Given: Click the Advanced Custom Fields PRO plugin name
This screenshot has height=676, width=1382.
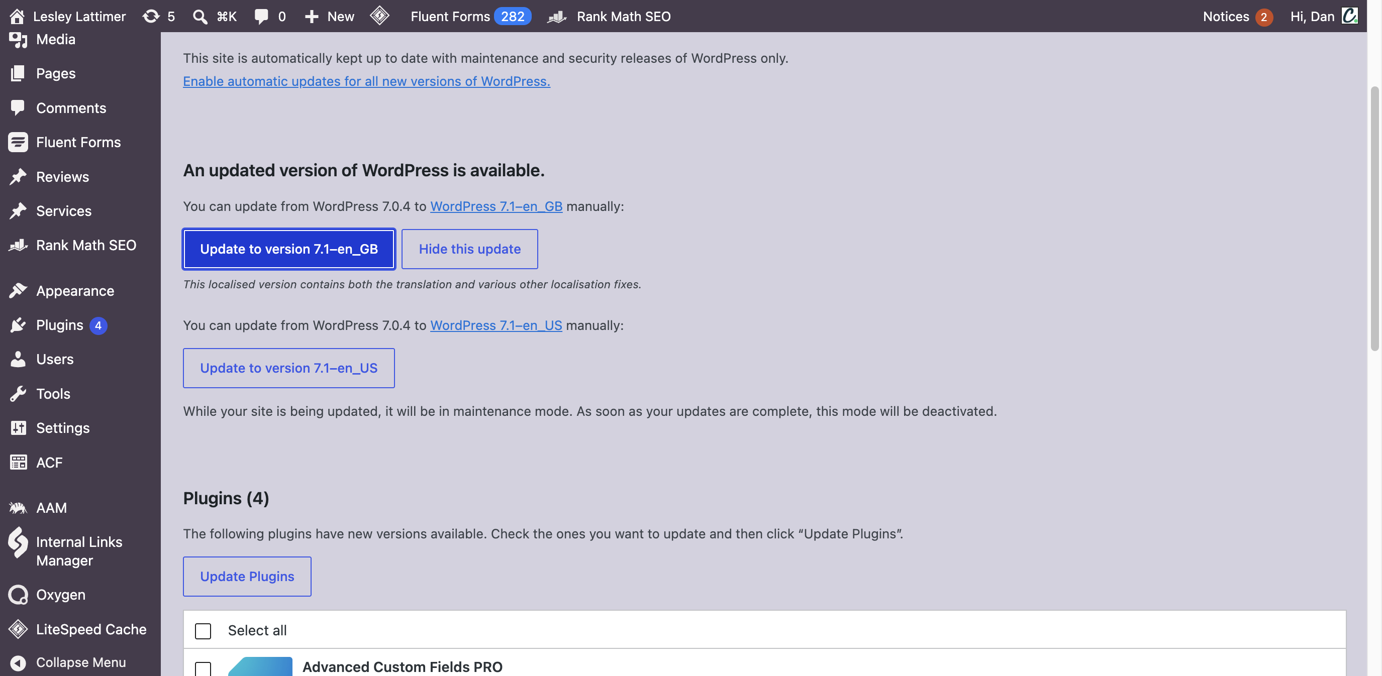Looking at the screenshot, I should [403, 667].
